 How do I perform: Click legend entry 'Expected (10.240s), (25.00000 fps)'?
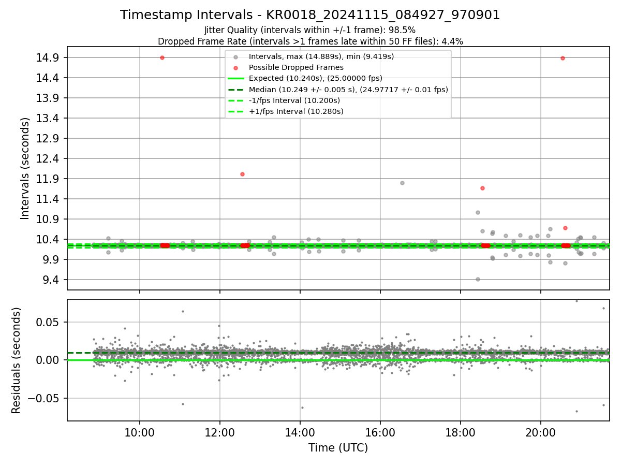[316, 78]
